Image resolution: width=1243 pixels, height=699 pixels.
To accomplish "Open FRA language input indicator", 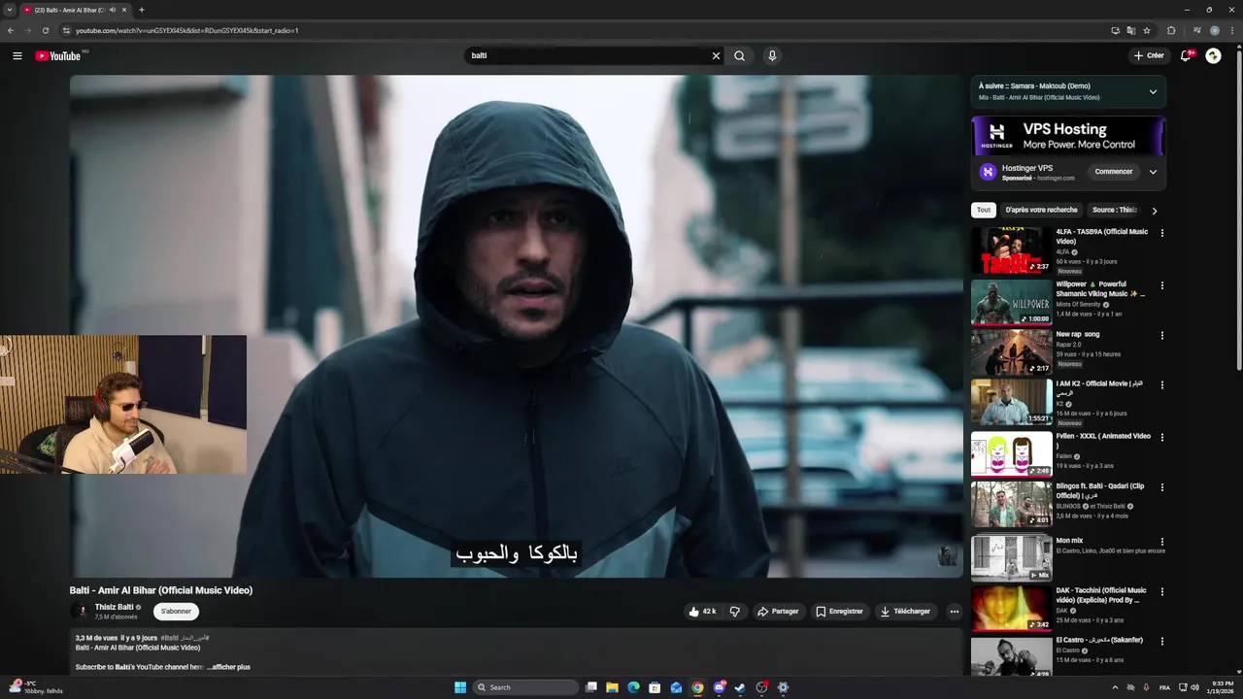I will [x=1164, y=687].
